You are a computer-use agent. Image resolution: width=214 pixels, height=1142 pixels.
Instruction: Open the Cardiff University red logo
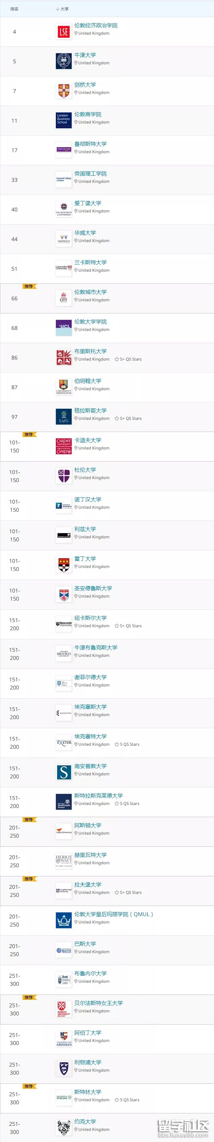[64, 446]
